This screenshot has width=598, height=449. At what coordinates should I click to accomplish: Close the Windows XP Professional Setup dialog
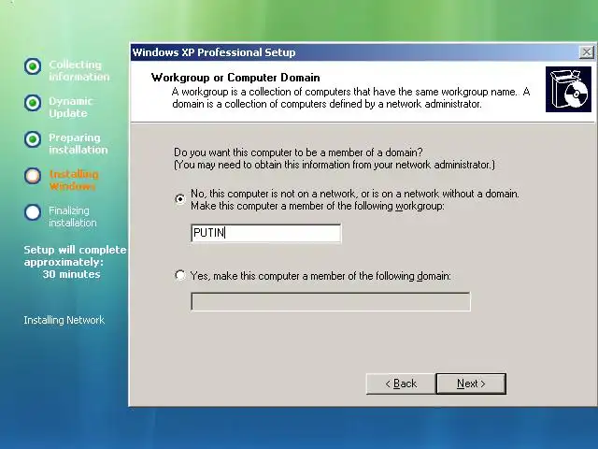(587, 52)
